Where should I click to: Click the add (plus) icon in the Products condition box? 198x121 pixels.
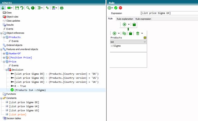[x=114, y=33]
